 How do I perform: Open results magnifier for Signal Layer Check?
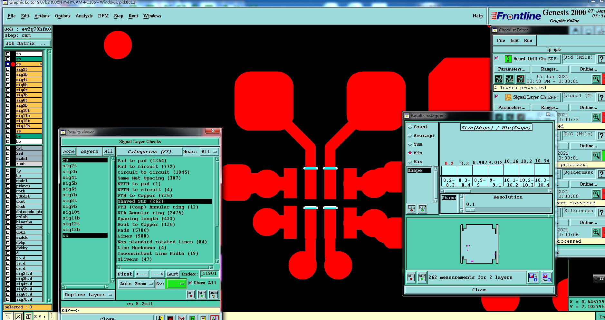click(x=596, y=117)
